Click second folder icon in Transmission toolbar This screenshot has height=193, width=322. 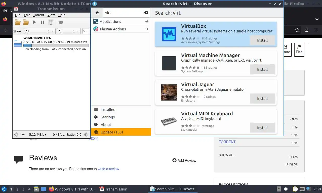pyautogui.click(x=26, y=22)
